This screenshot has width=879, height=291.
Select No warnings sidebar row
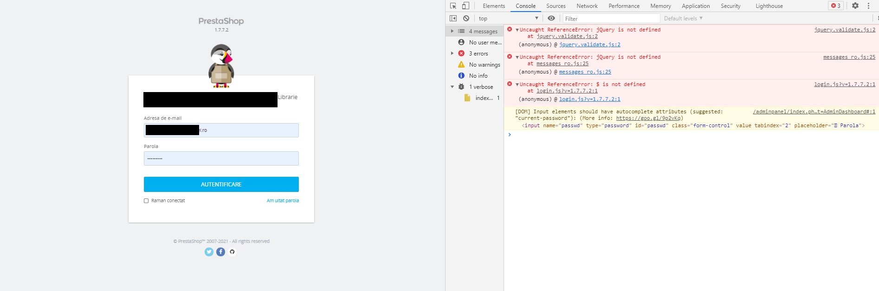click(x=475, y=65)
